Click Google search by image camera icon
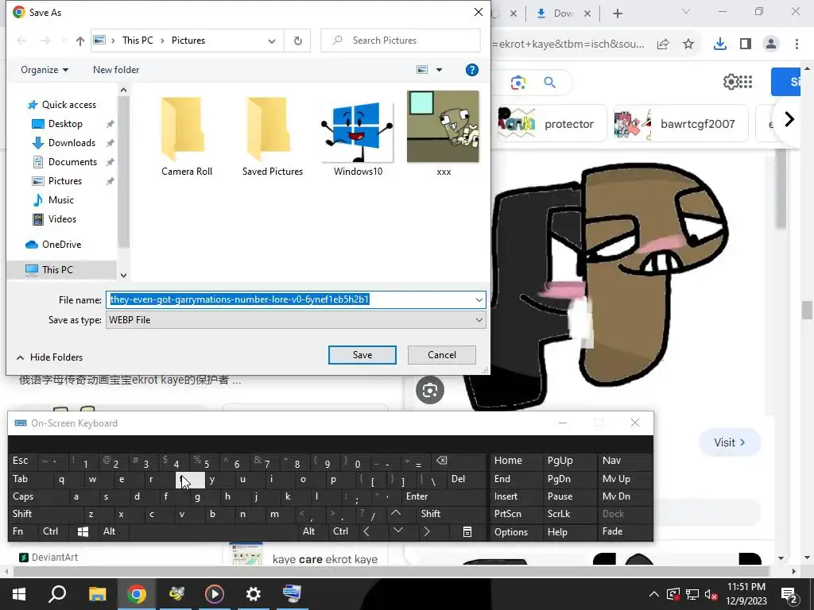The image size is (814, 610). 517,82
